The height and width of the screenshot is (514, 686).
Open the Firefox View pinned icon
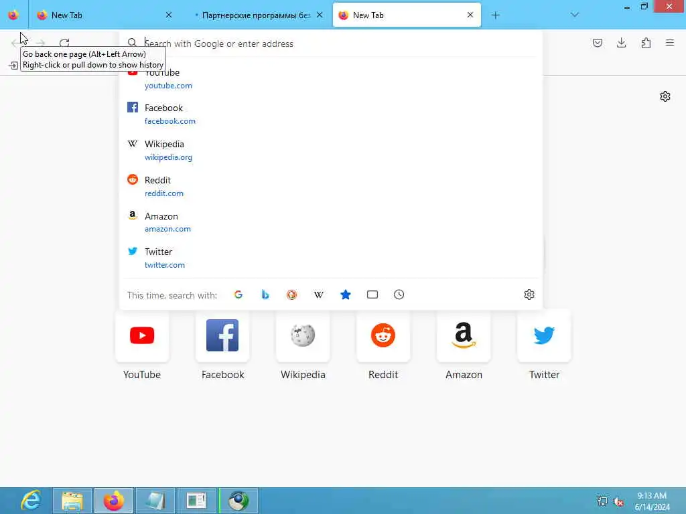[x=13, y=15]
